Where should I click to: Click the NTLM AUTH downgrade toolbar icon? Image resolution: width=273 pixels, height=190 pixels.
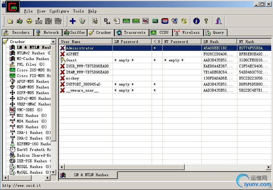pos(39,21)
